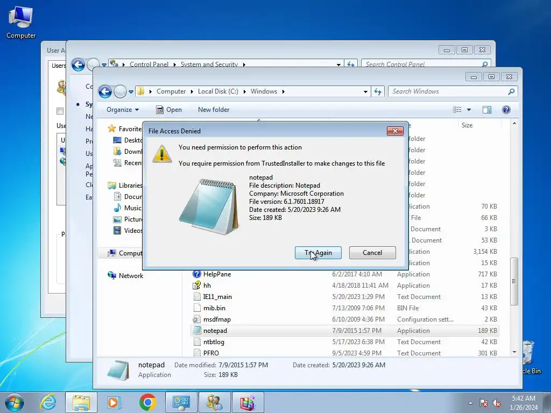Open Downloads in Favorites

128,151
